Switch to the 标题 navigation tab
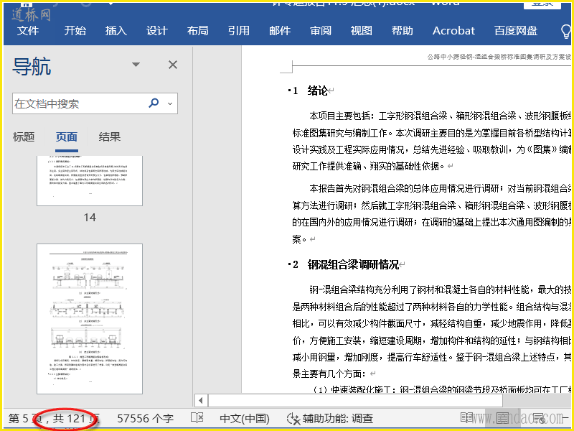The height and width of the screenshot is (431, 574). [24, 137]
